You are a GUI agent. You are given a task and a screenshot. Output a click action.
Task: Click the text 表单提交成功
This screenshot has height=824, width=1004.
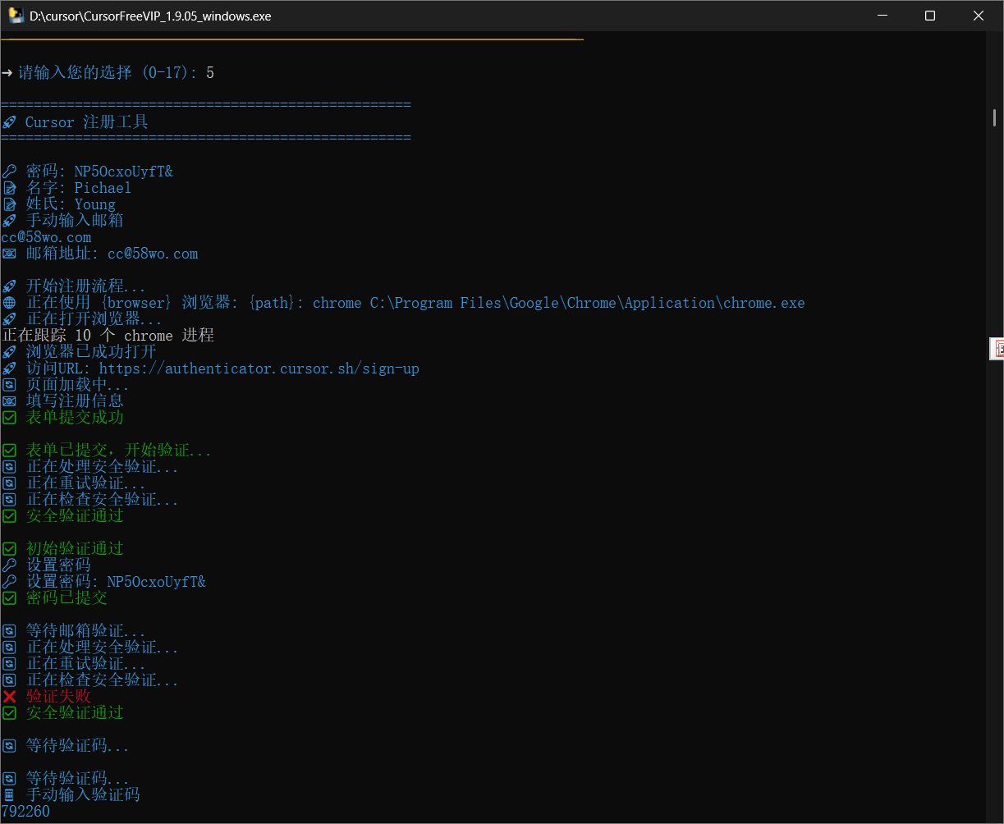click(x=75, y=418)
